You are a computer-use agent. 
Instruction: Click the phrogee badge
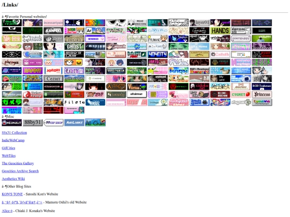[x=12, y=62]
